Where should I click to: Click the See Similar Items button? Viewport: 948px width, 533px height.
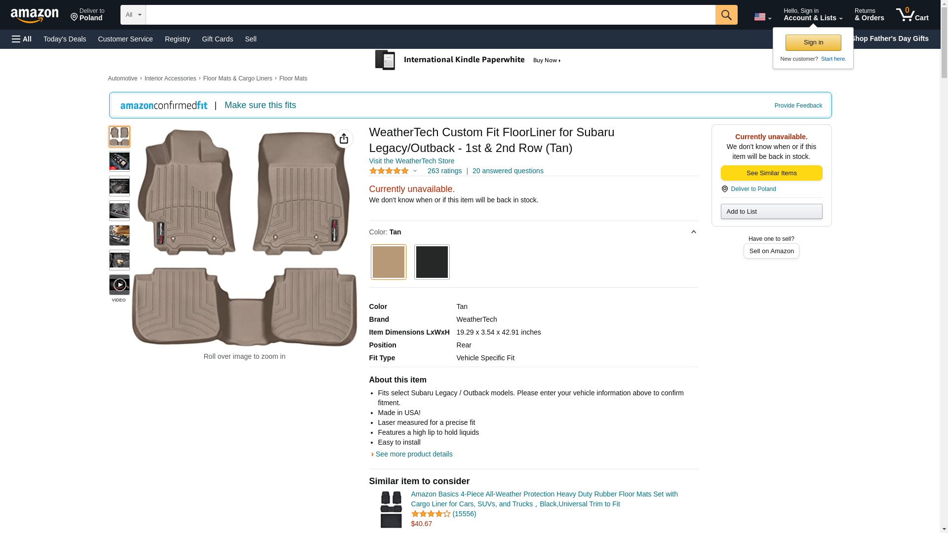click(x=771, y=173)
